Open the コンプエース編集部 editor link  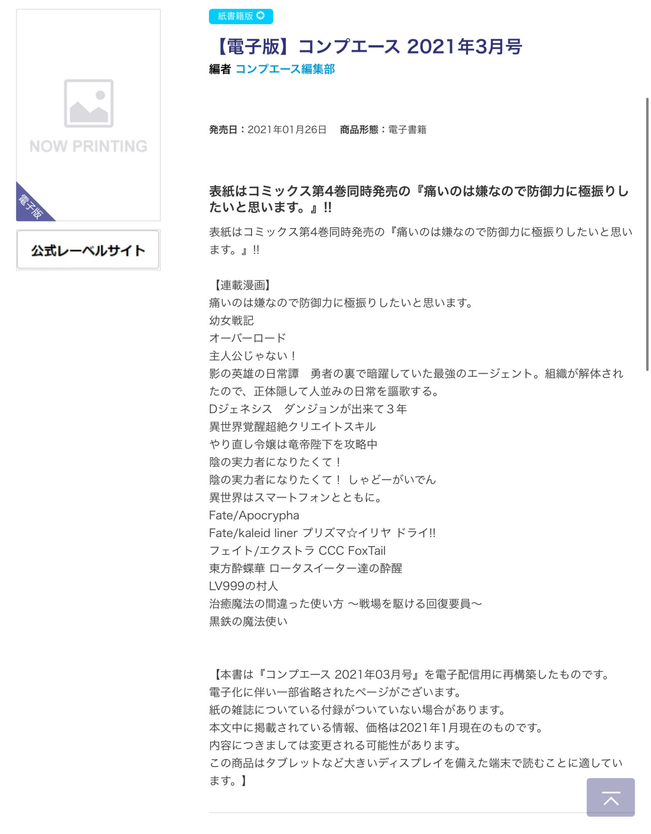[285, 69]
